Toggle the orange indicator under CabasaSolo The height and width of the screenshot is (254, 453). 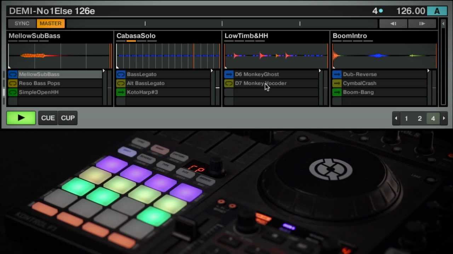click(x=131, y=41)
